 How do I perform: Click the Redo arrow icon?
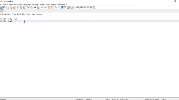[31, 7]
